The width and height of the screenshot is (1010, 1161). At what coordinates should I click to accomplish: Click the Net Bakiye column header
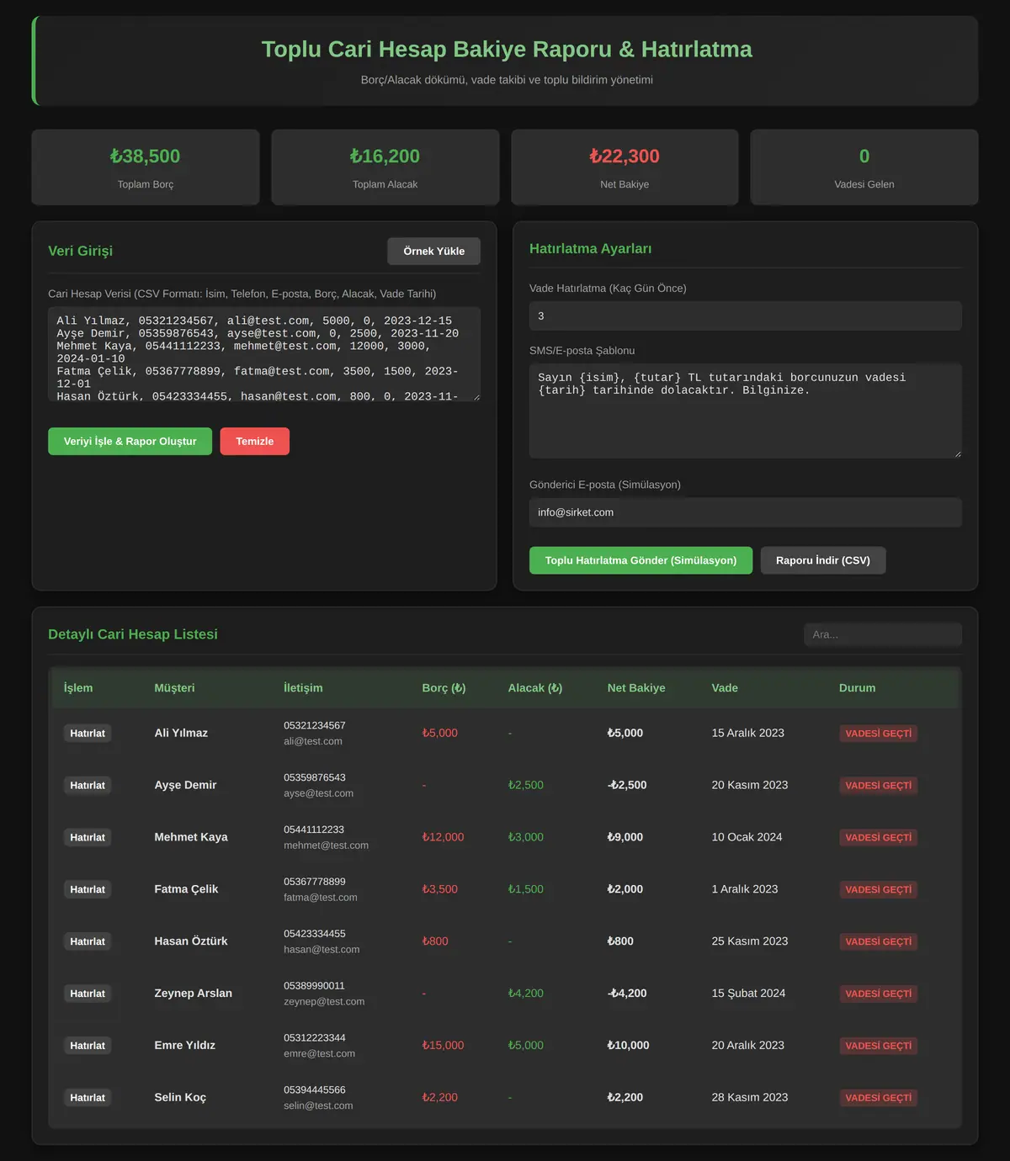[x=636, y=688]
